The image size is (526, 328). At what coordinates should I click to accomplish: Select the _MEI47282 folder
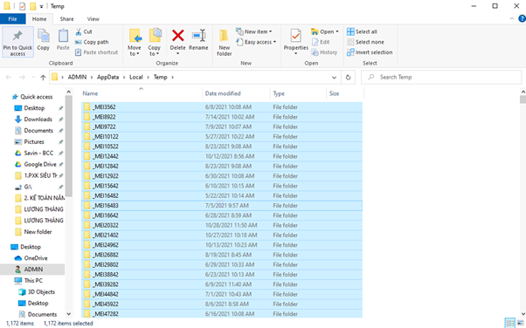(x=222, y=313)
